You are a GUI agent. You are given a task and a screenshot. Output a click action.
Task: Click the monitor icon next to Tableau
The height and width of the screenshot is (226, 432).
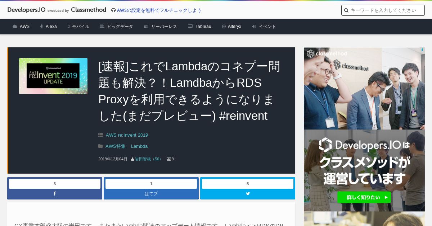(190, 27)
